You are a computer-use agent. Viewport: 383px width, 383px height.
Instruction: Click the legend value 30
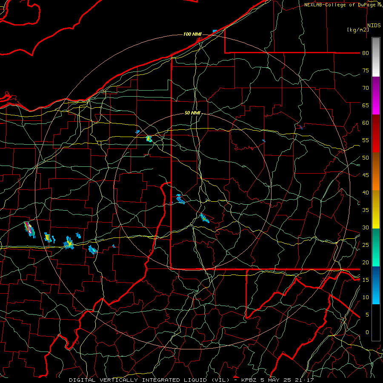tap(366, 227)
